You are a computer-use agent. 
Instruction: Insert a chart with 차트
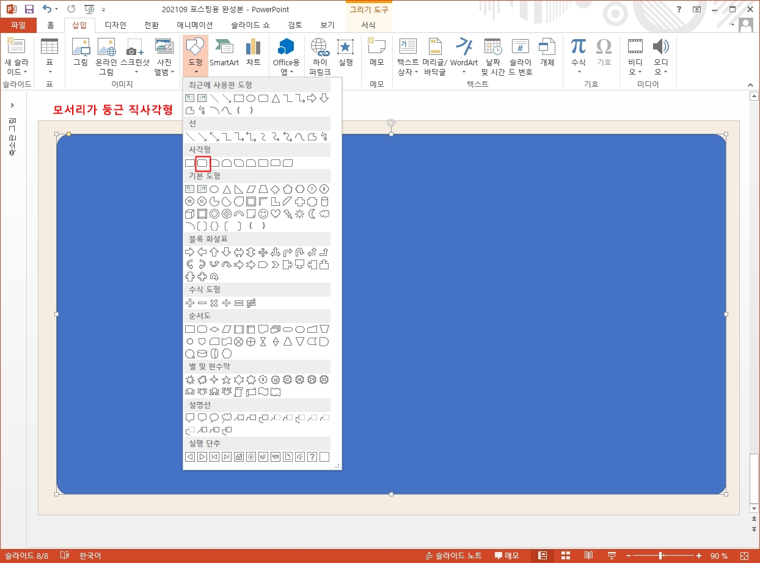[254, 53]
